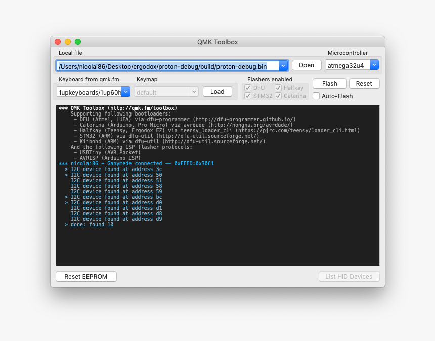Click the List HID Devices button

coord(349,276)
